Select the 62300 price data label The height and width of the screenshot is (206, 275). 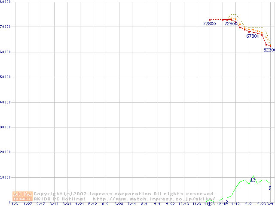(269, 50)
